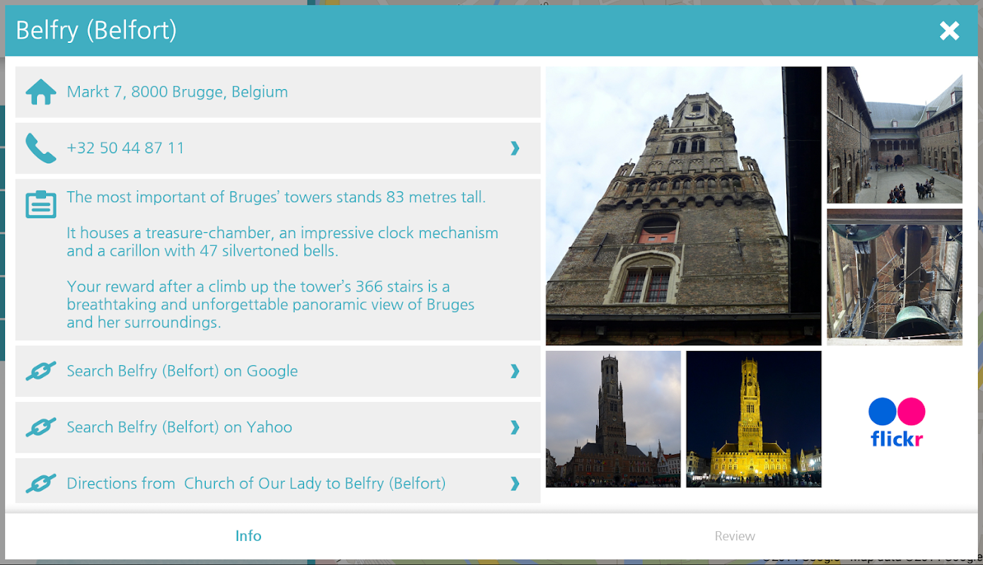Click the clipboard description icon
This screenshot has height=565, width=983.
click(x=41, y=204)
